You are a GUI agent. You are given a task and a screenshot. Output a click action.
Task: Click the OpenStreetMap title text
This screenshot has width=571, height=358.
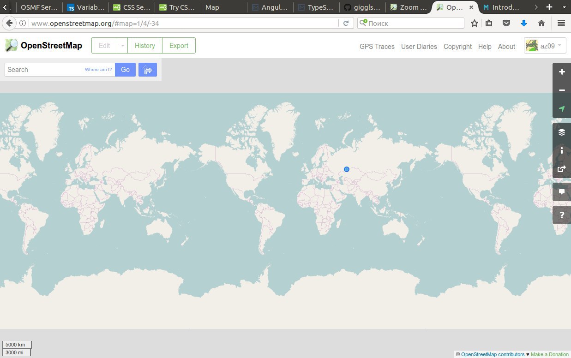tap(51, 45)
